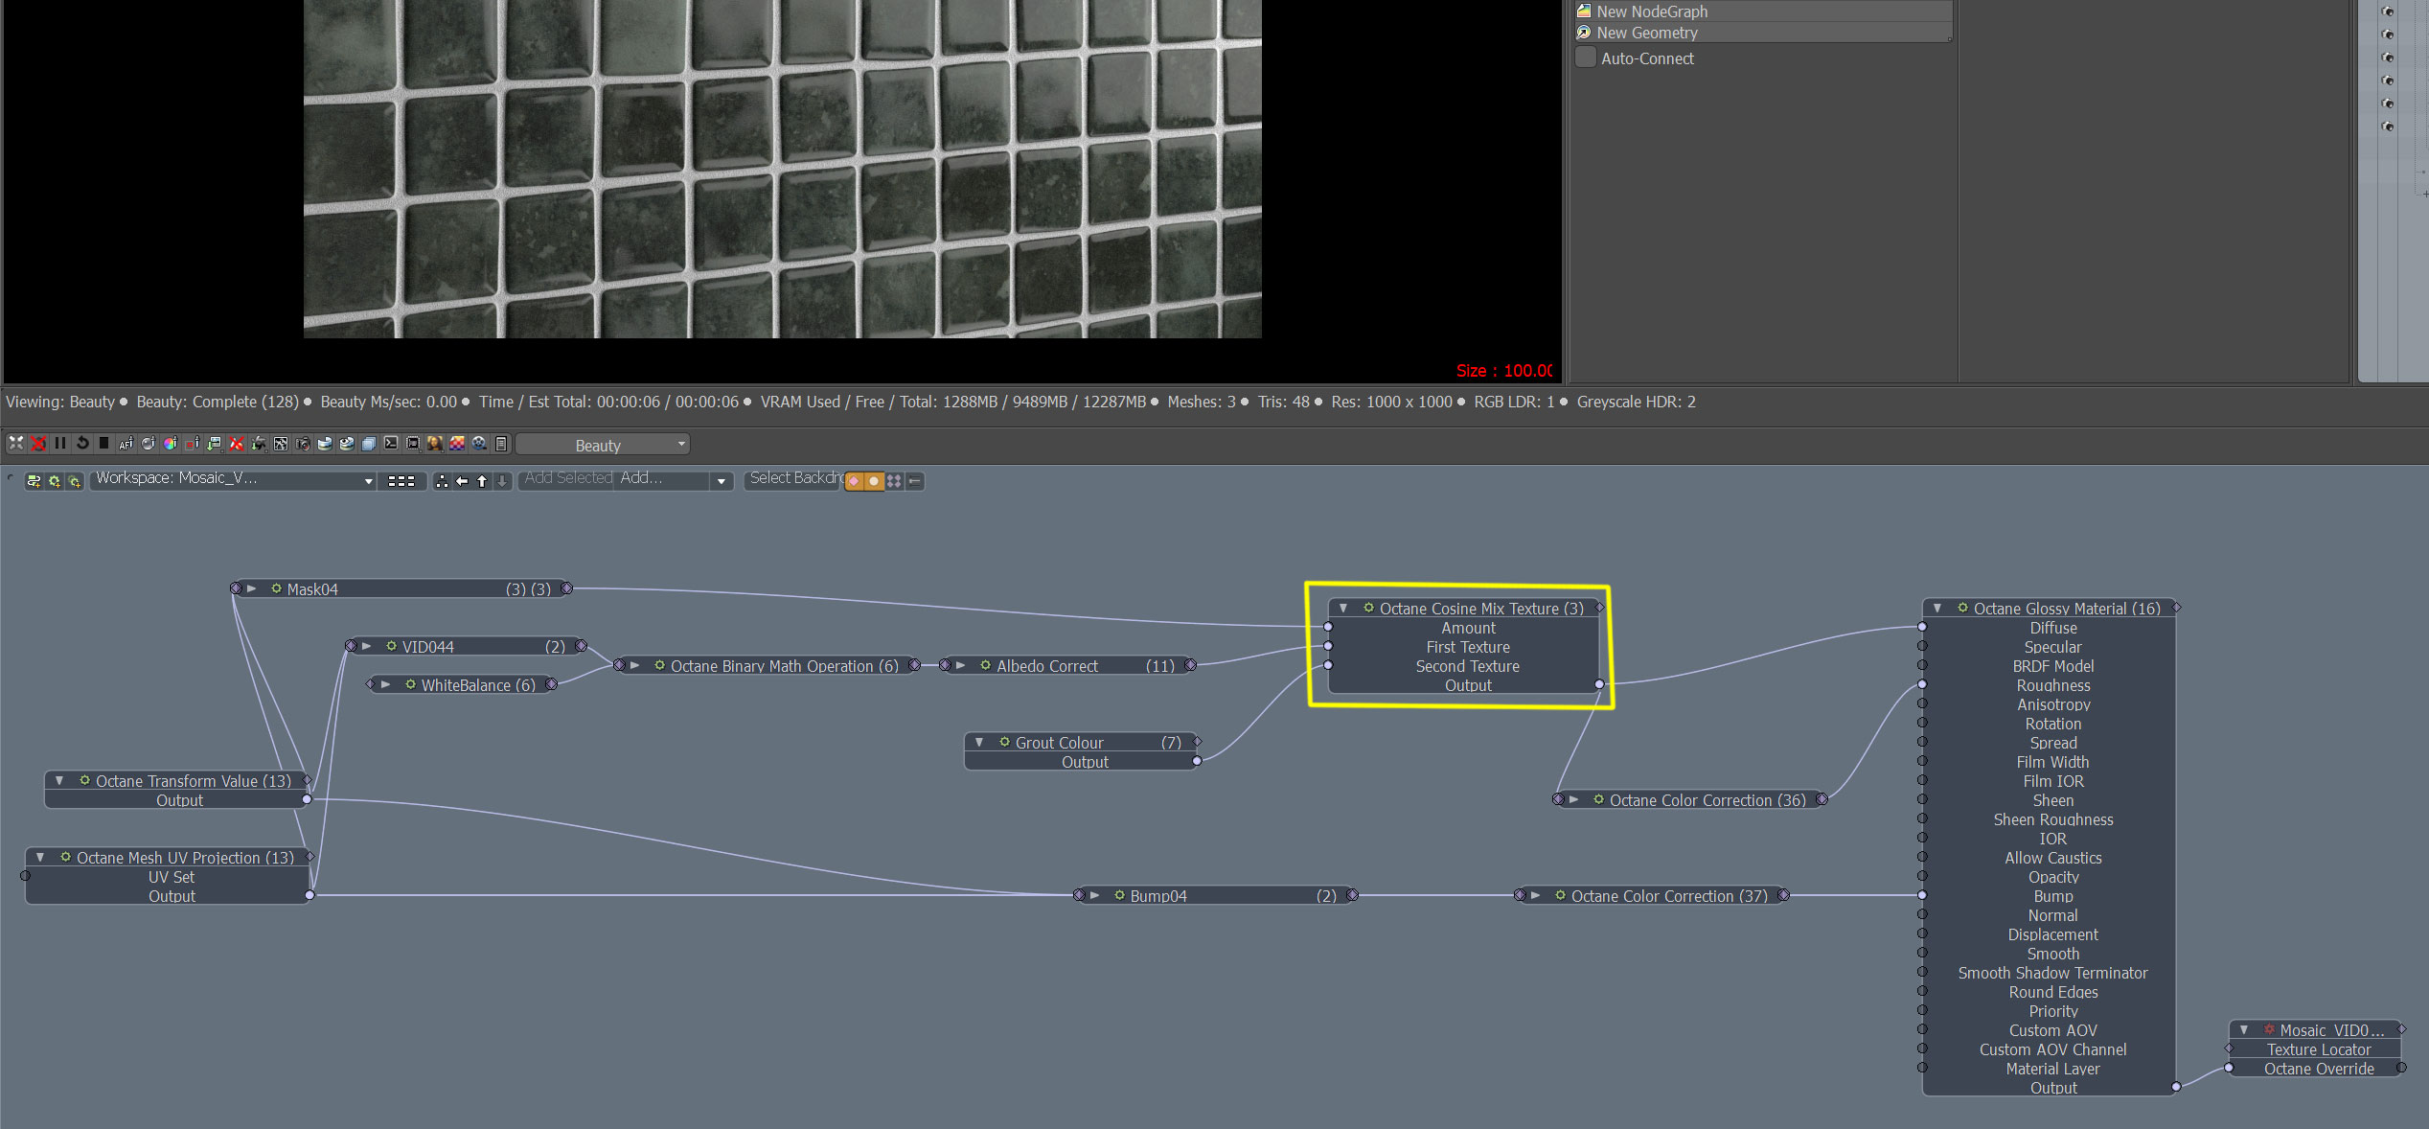Stop the render with the black square
Screen dimensions: 2429x1129
(103, 443)
